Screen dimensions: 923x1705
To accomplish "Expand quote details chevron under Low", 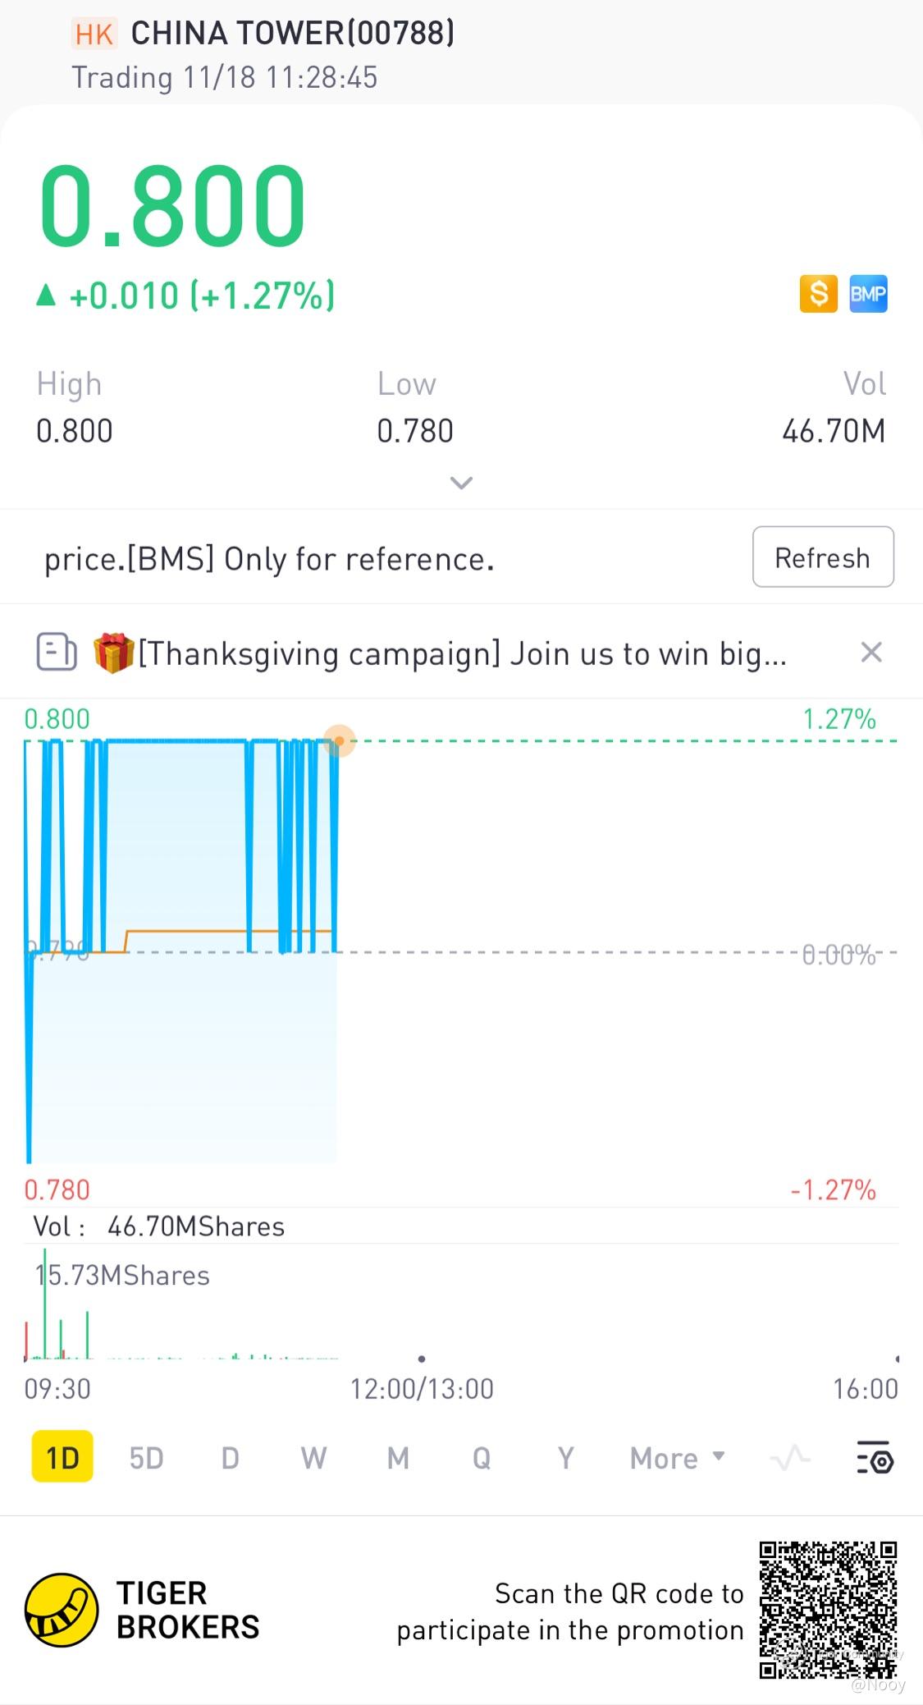I will (461, 483).
